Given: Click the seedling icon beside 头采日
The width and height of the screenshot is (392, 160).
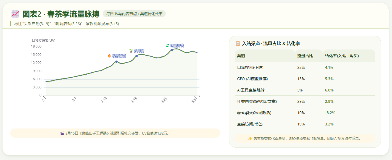Looking at the screenshot, I should (x=131, y=51).
